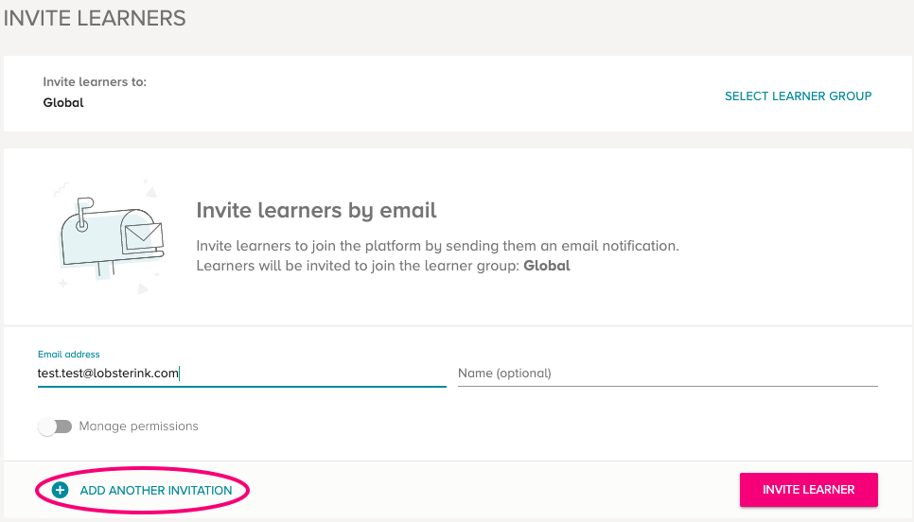This screenshot has height=522, width=914.
Task: Click the Invite learners to: label
Action: [95, 81]
